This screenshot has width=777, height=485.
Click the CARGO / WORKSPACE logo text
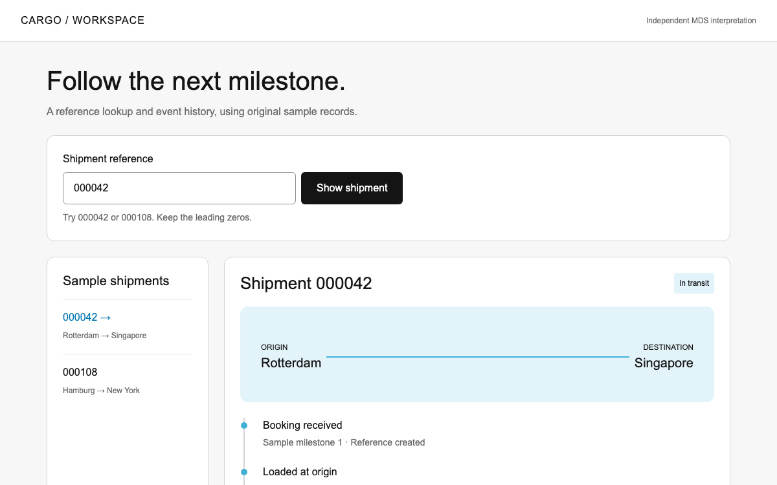pos(83,21)
